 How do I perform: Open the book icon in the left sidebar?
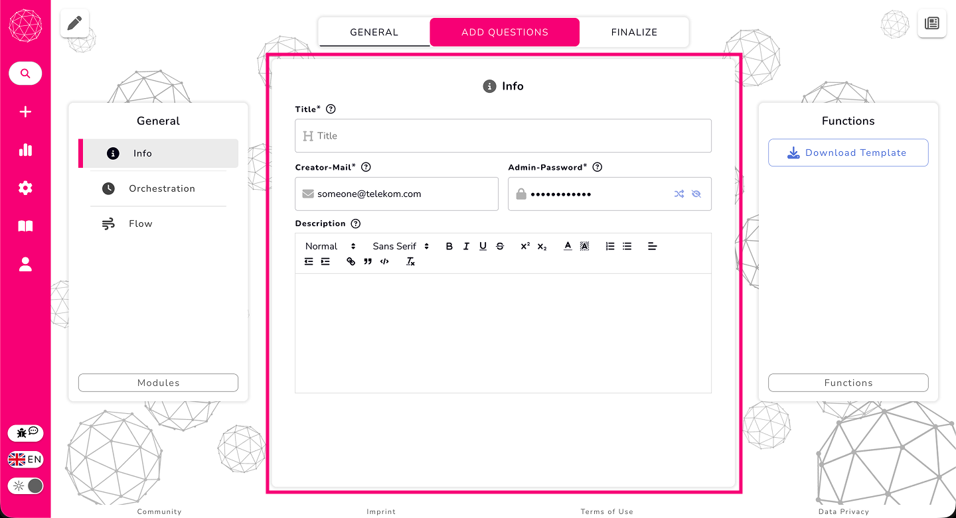click(25, 227)
